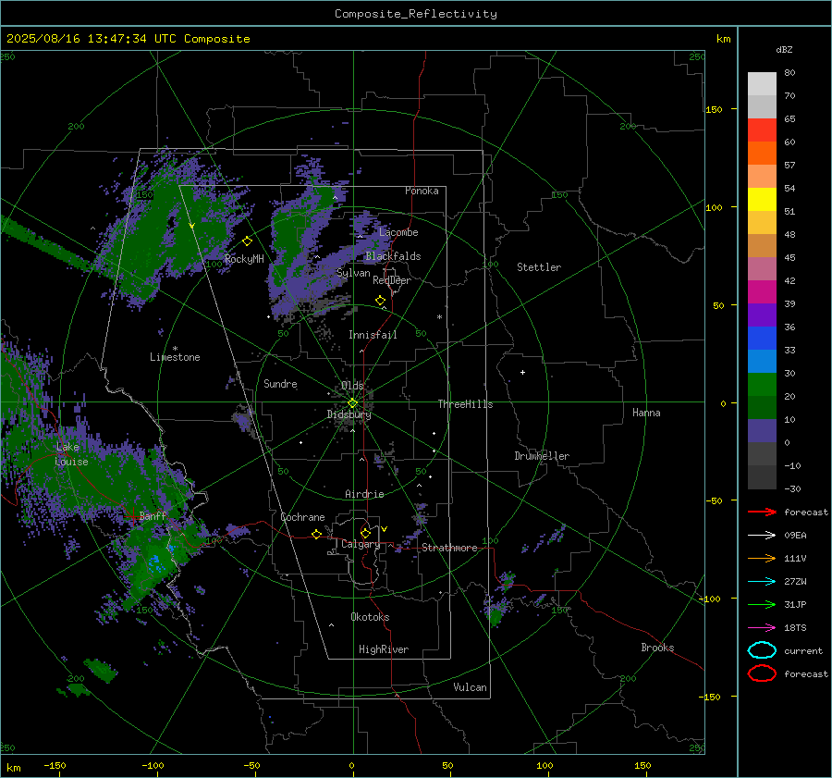This screenshot has height=778, width=832.
Task: Click the Limestone label on map
Action: 175,357
